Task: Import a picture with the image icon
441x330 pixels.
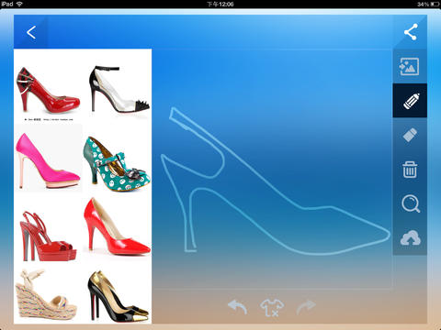Action: pos(409,66)
